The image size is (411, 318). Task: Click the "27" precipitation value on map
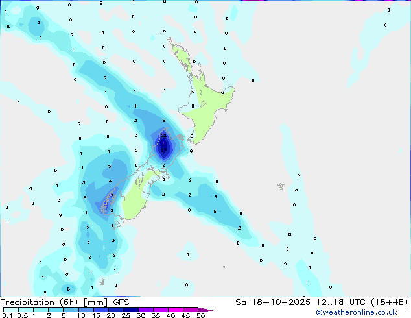pos(163,151)
